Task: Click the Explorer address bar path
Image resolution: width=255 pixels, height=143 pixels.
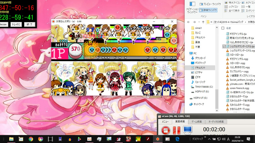Action: [231, 22]
